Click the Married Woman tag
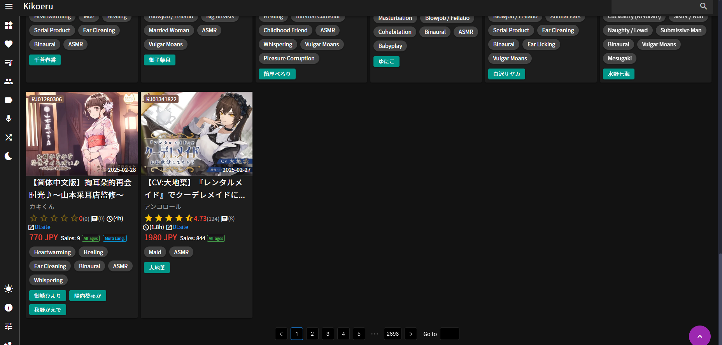The height and width of the screenshot is (345, 722). pyautogui.click(x=169, y=30)
